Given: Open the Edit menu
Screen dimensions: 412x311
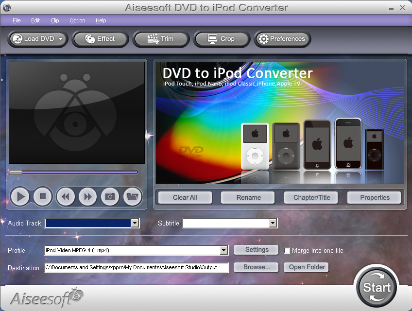Looking at the screenshot, I should [x=35, y=20].
